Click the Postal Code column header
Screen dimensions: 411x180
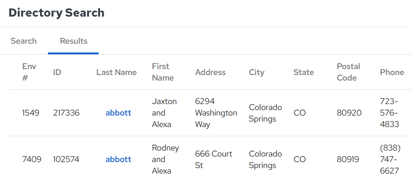(348, 72)
